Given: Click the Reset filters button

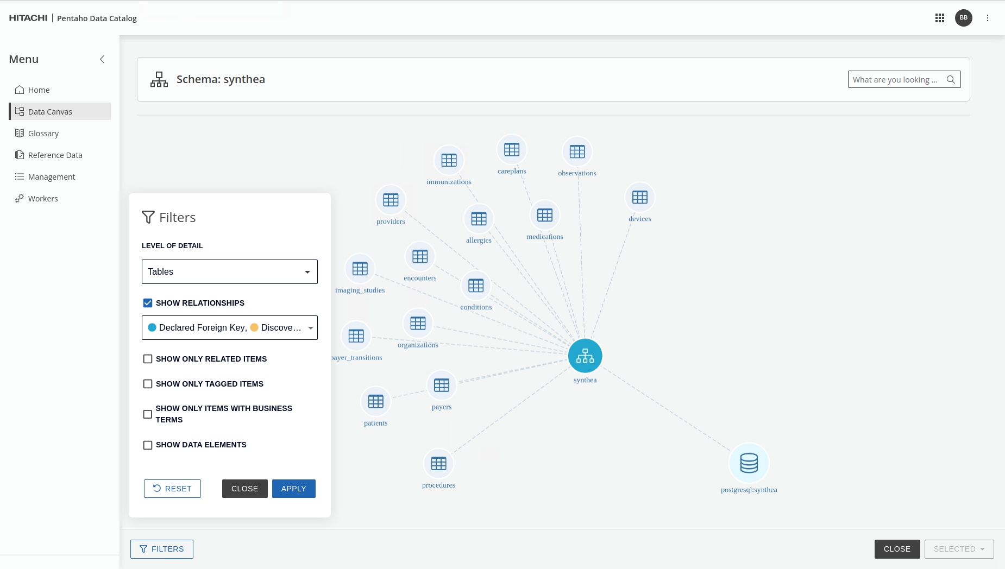Looking at the screenshot, I should pyautogui.click(x=172, y=489).
